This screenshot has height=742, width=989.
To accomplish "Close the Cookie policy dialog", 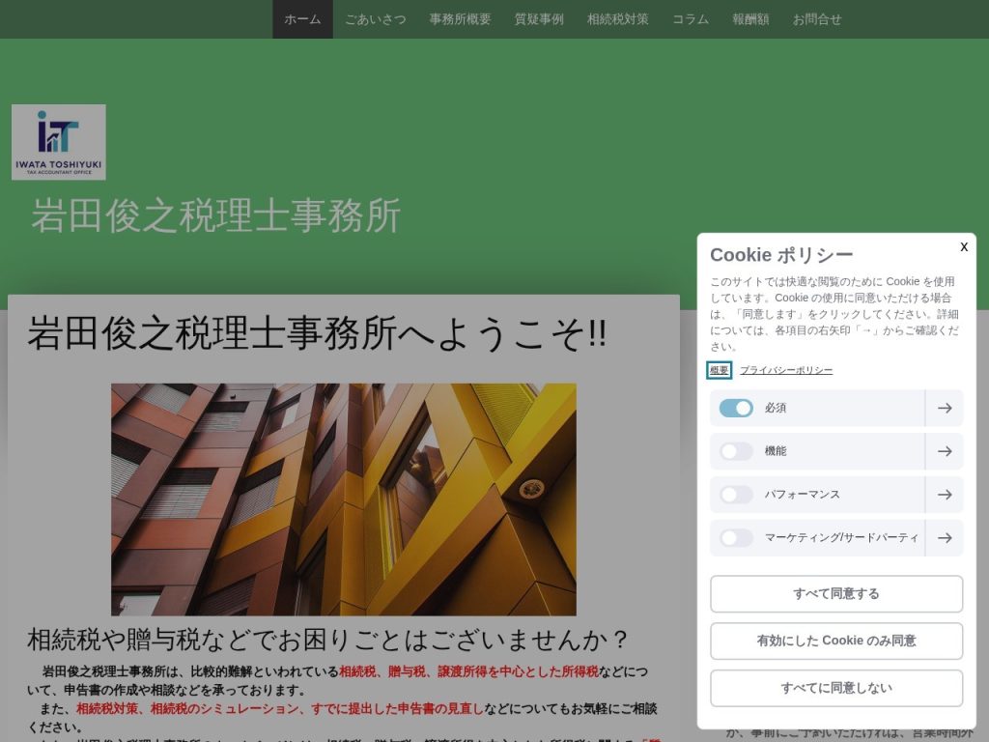I will tap(964, 246).
